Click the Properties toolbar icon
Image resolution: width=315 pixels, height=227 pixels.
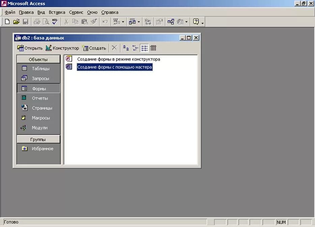coord(159,22)
